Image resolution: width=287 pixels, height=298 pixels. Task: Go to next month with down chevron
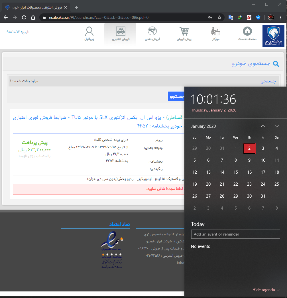(276, 126)
